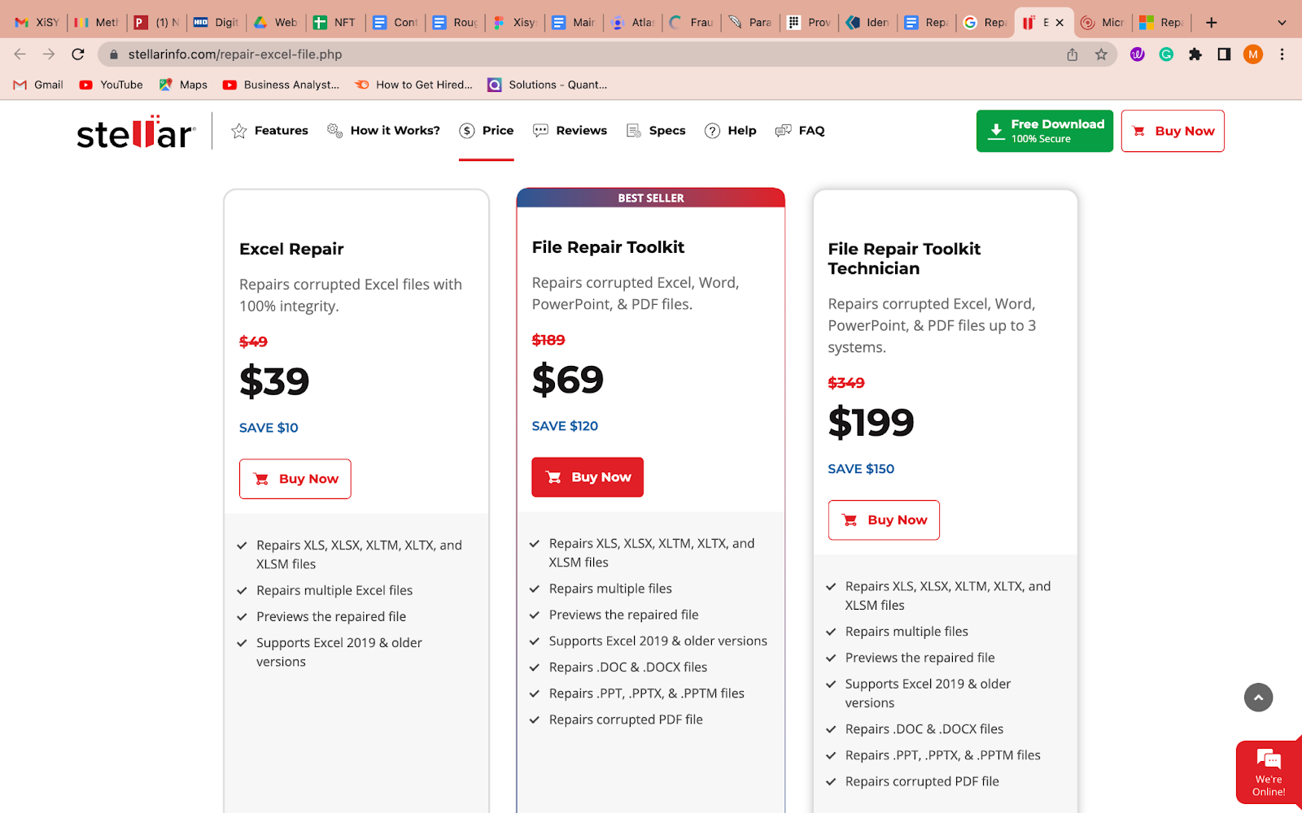1302x813 pixels.
Task: Click the $39 price
Action: point(274,381)
